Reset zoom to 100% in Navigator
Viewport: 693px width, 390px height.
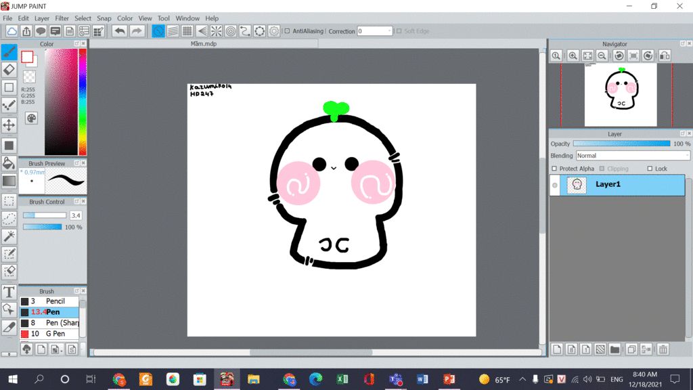pyautogui.click(x=556, y=56)
